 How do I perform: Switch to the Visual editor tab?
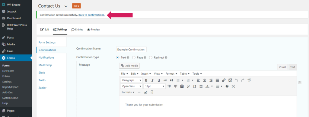[282, 67]
